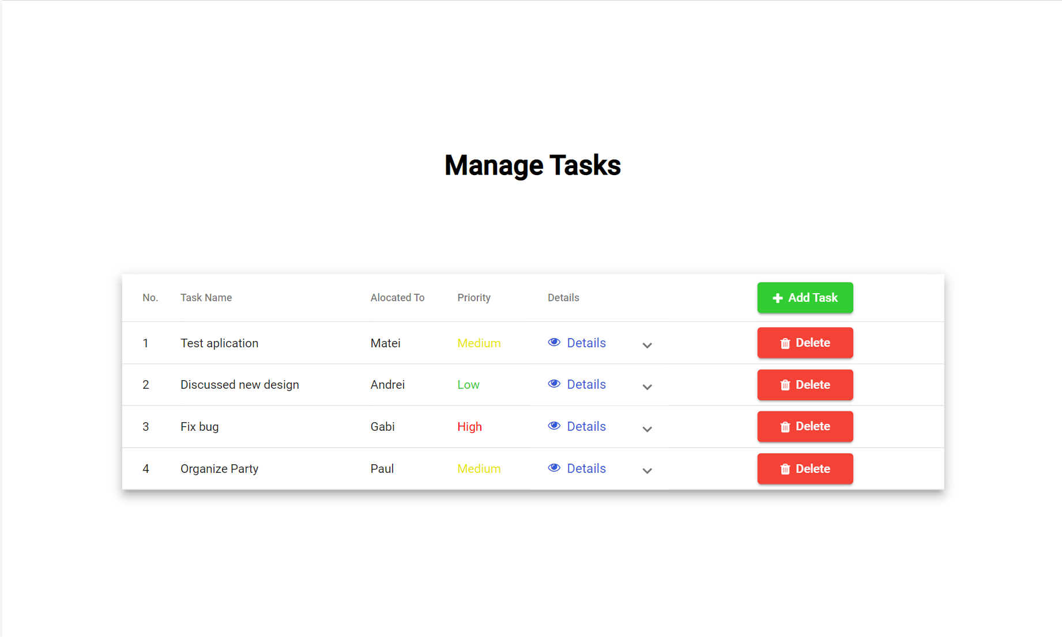Viewport: 1062px width, 637px height.
Task: Open Details link for Organize Party
Action: (586, 469)
